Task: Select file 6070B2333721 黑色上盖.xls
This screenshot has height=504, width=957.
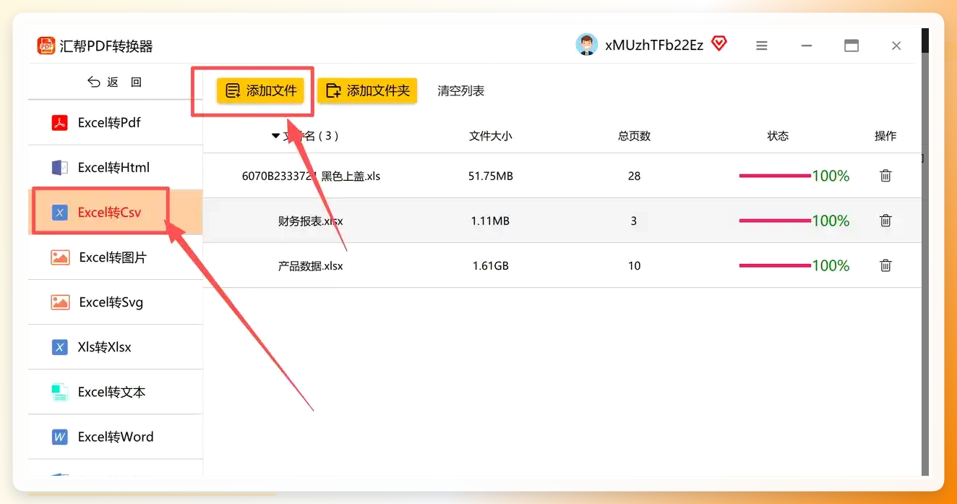Action: (x=311, y=176)
